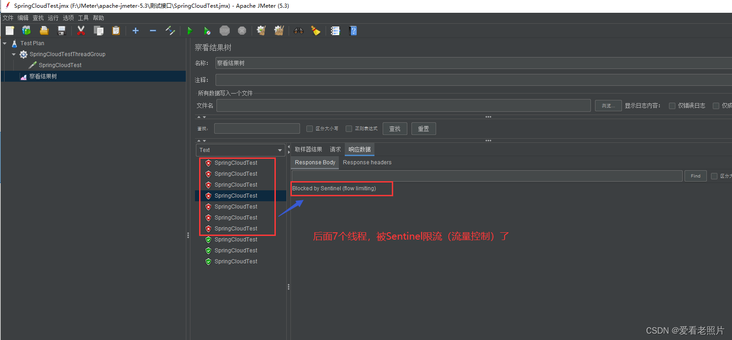Enable the 正则表达式 checkbox
This screenshot has width=732, height=340.
coord(349,129)
